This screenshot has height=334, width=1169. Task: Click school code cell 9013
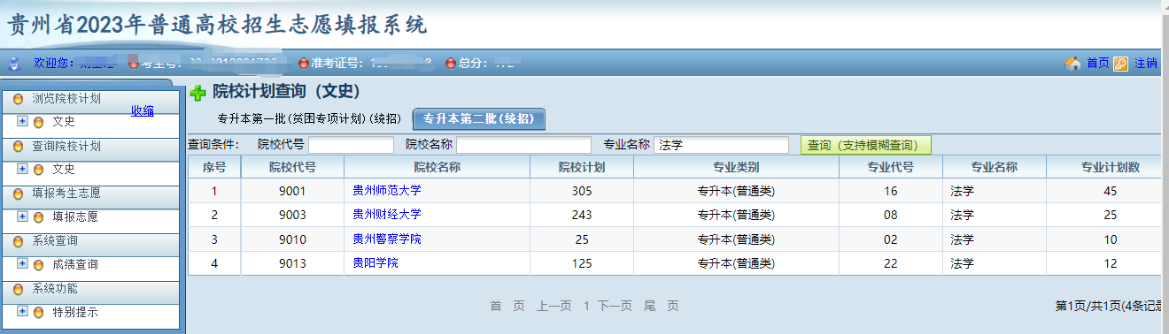[292, 263]
